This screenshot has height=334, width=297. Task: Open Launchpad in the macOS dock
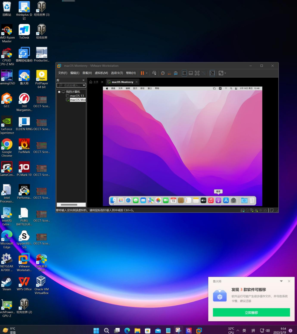tap(121, 200)
